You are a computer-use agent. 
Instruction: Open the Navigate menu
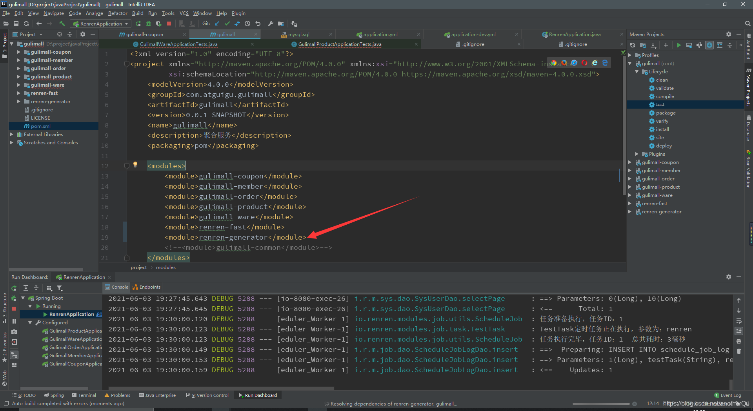(x=54, y=13)
